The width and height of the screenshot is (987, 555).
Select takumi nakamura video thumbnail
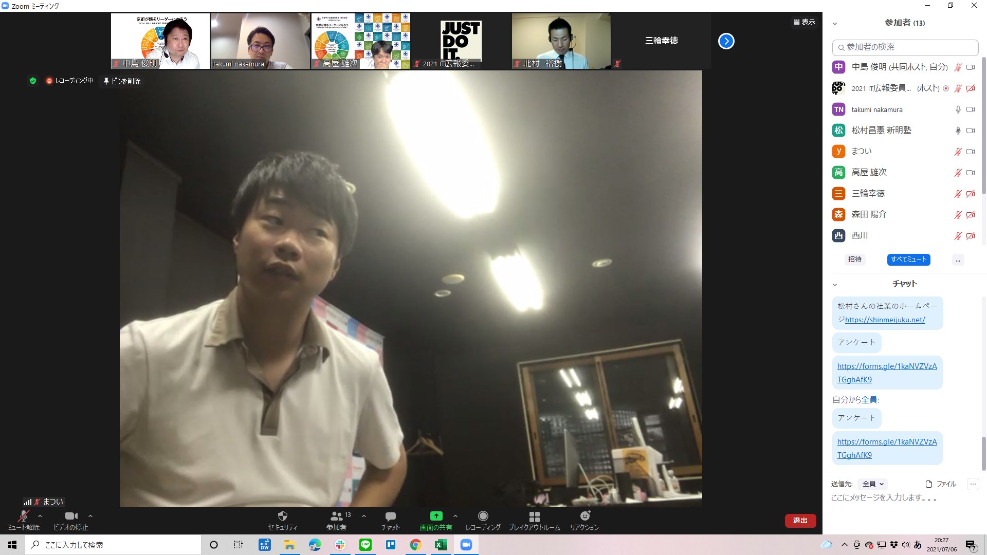click(x=261, y=41)
